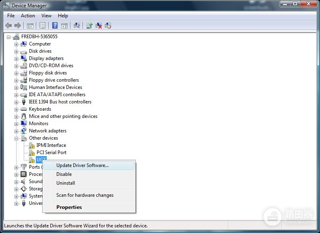Select the Network adapters label
This screenshot has height=233, width=320.
click(x=48, y=131)
